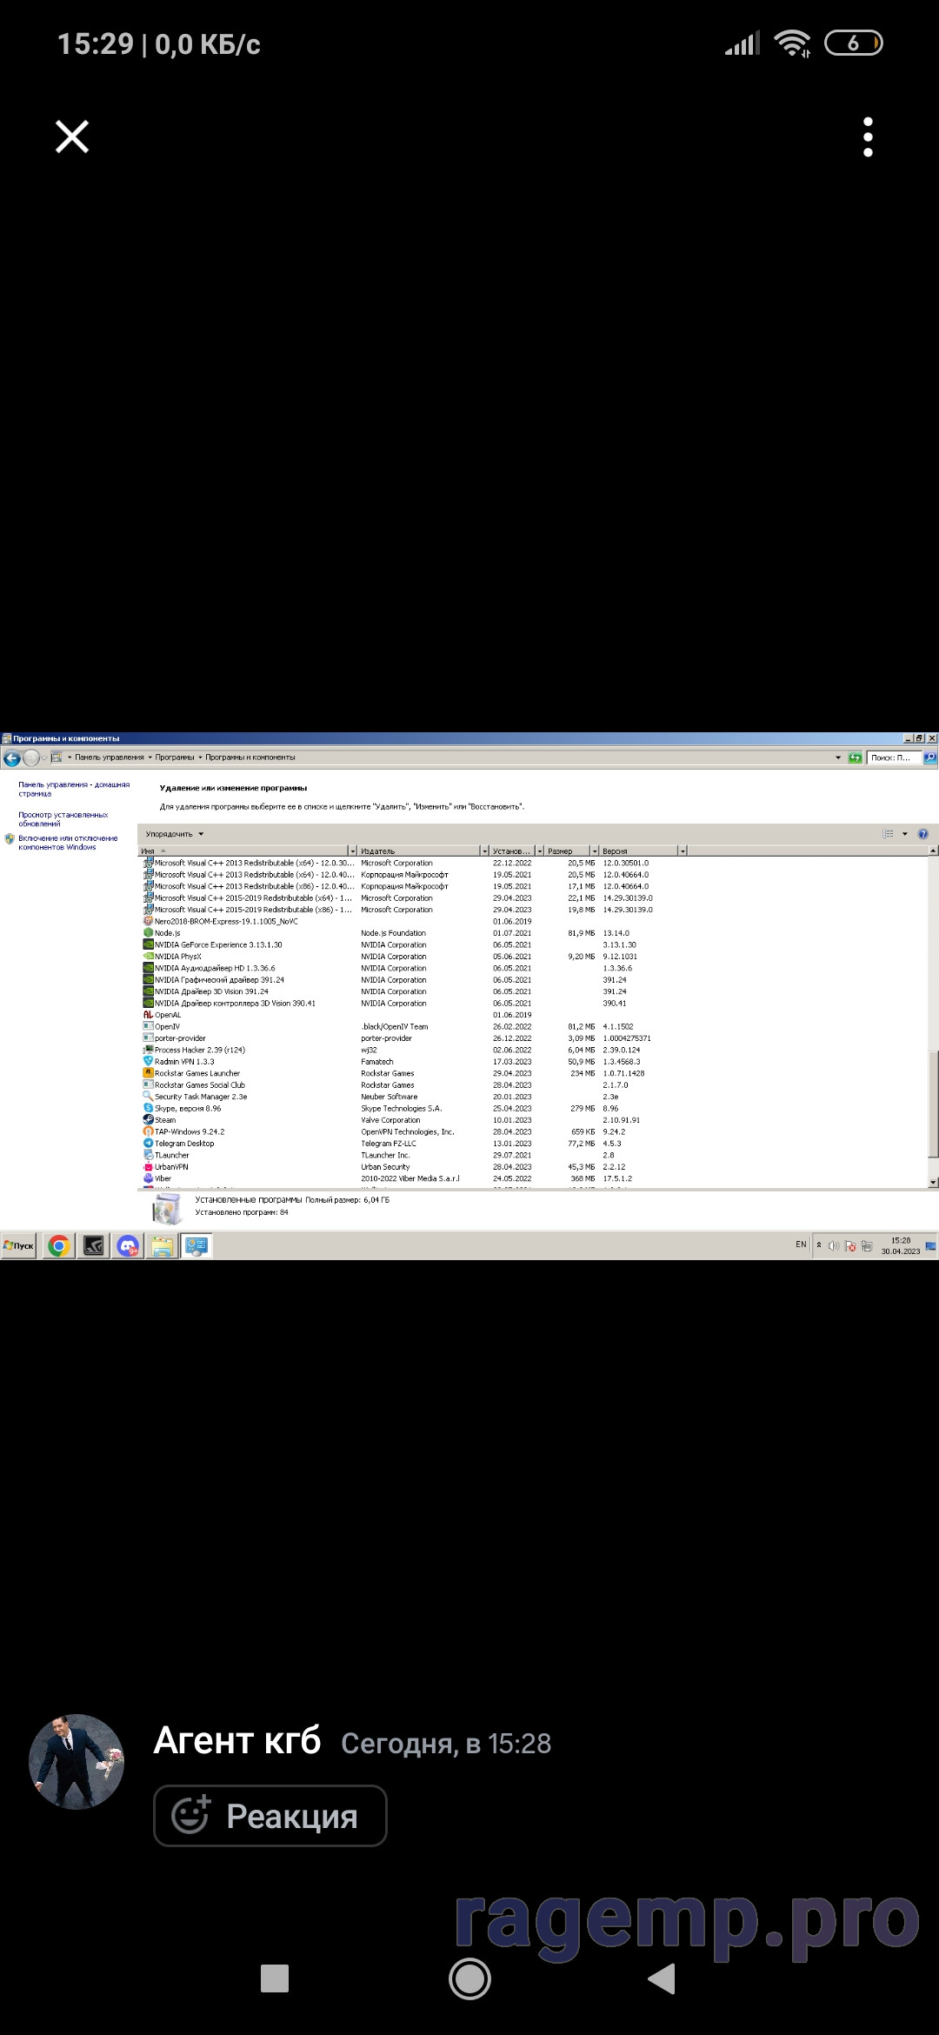Select the Telegram Desktop icon
Image resolution: width=939 pixels, height=2035 pixels.
(x=148, y=1143)
